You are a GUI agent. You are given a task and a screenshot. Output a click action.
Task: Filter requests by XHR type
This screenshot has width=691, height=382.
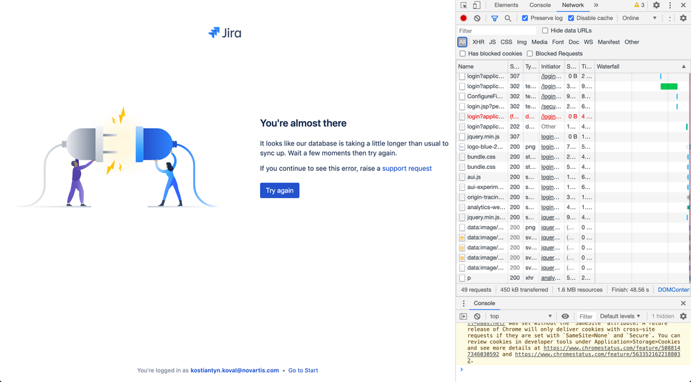click(x=478, y=42)
